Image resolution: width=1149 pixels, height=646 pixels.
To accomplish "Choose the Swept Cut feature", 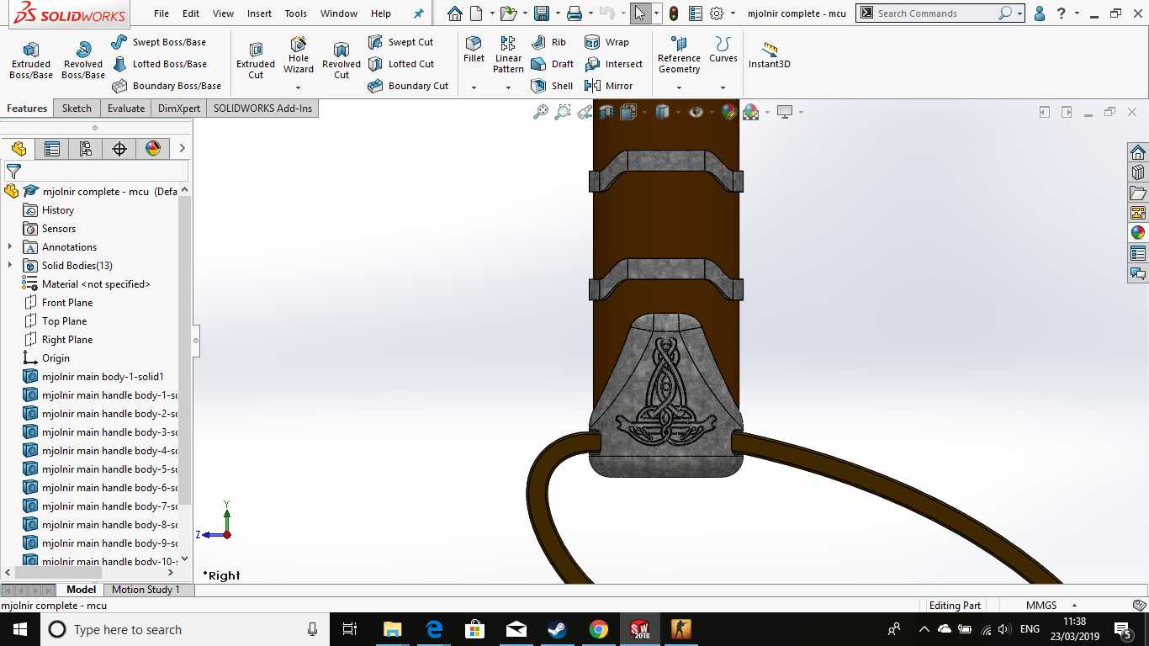I will tap(400, 42).
